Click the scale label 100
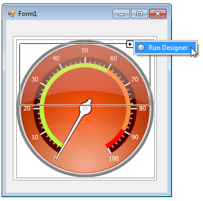203x201 pixels. tap(114, 158)
